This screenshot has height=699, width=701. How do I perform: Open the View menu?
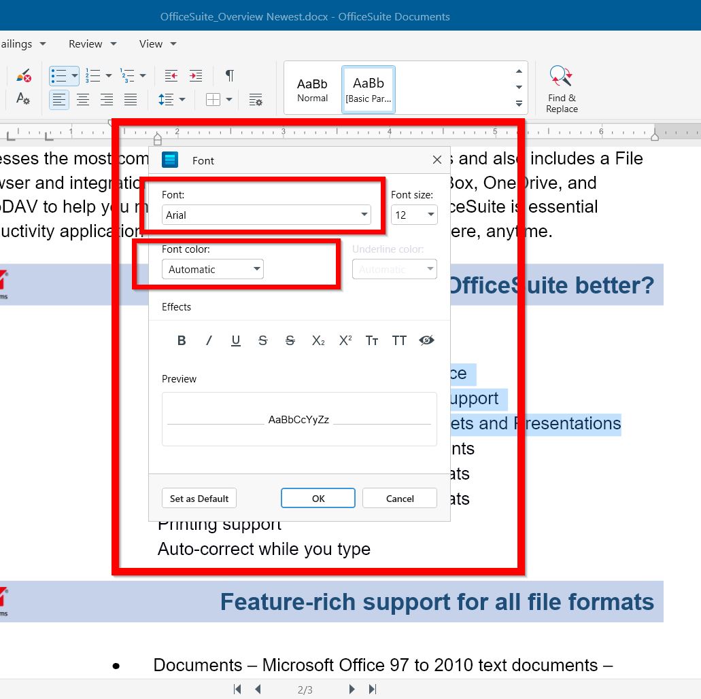click(x=158, y=43)
